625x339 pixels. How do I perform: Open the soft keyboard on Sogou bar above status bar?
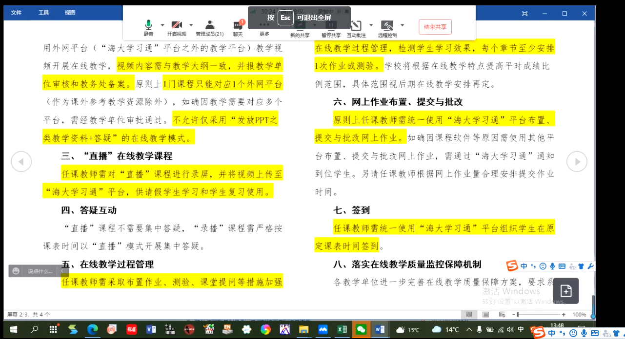(x=562, y=266)
